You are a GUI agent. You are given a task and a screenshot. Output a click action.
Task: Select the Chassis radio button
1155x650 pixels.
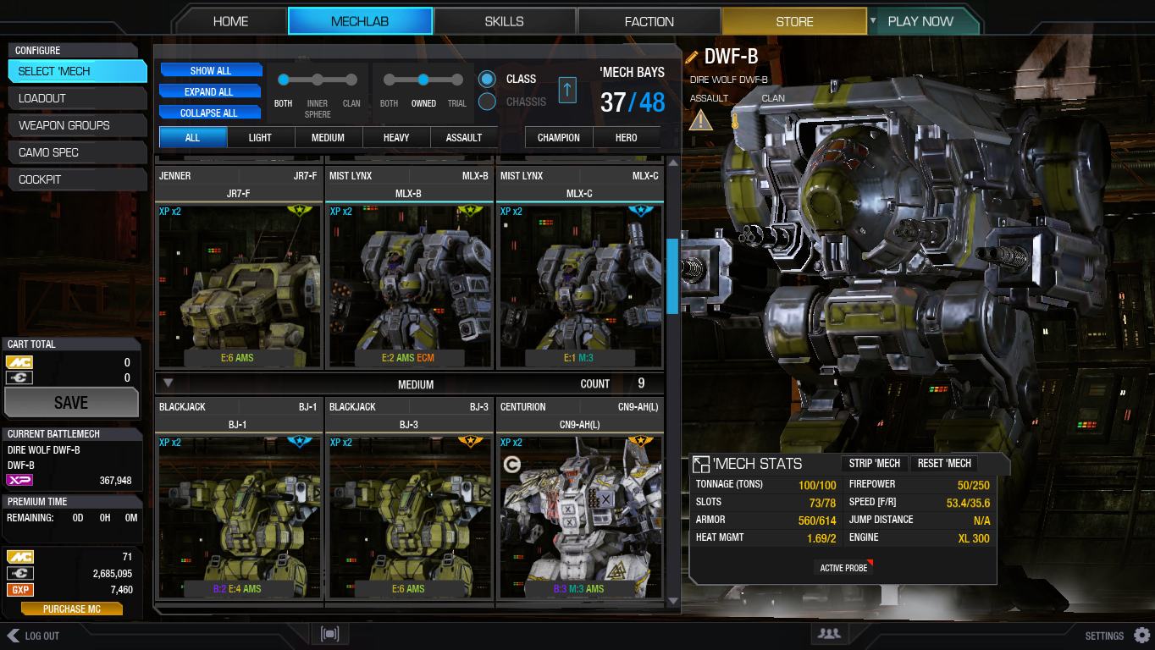[x=487, y=102]
